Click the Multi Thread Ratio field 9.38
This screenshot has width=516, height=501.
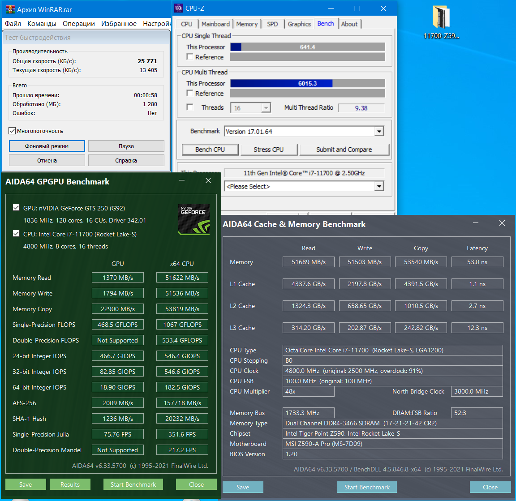click(x=361, y=108)
